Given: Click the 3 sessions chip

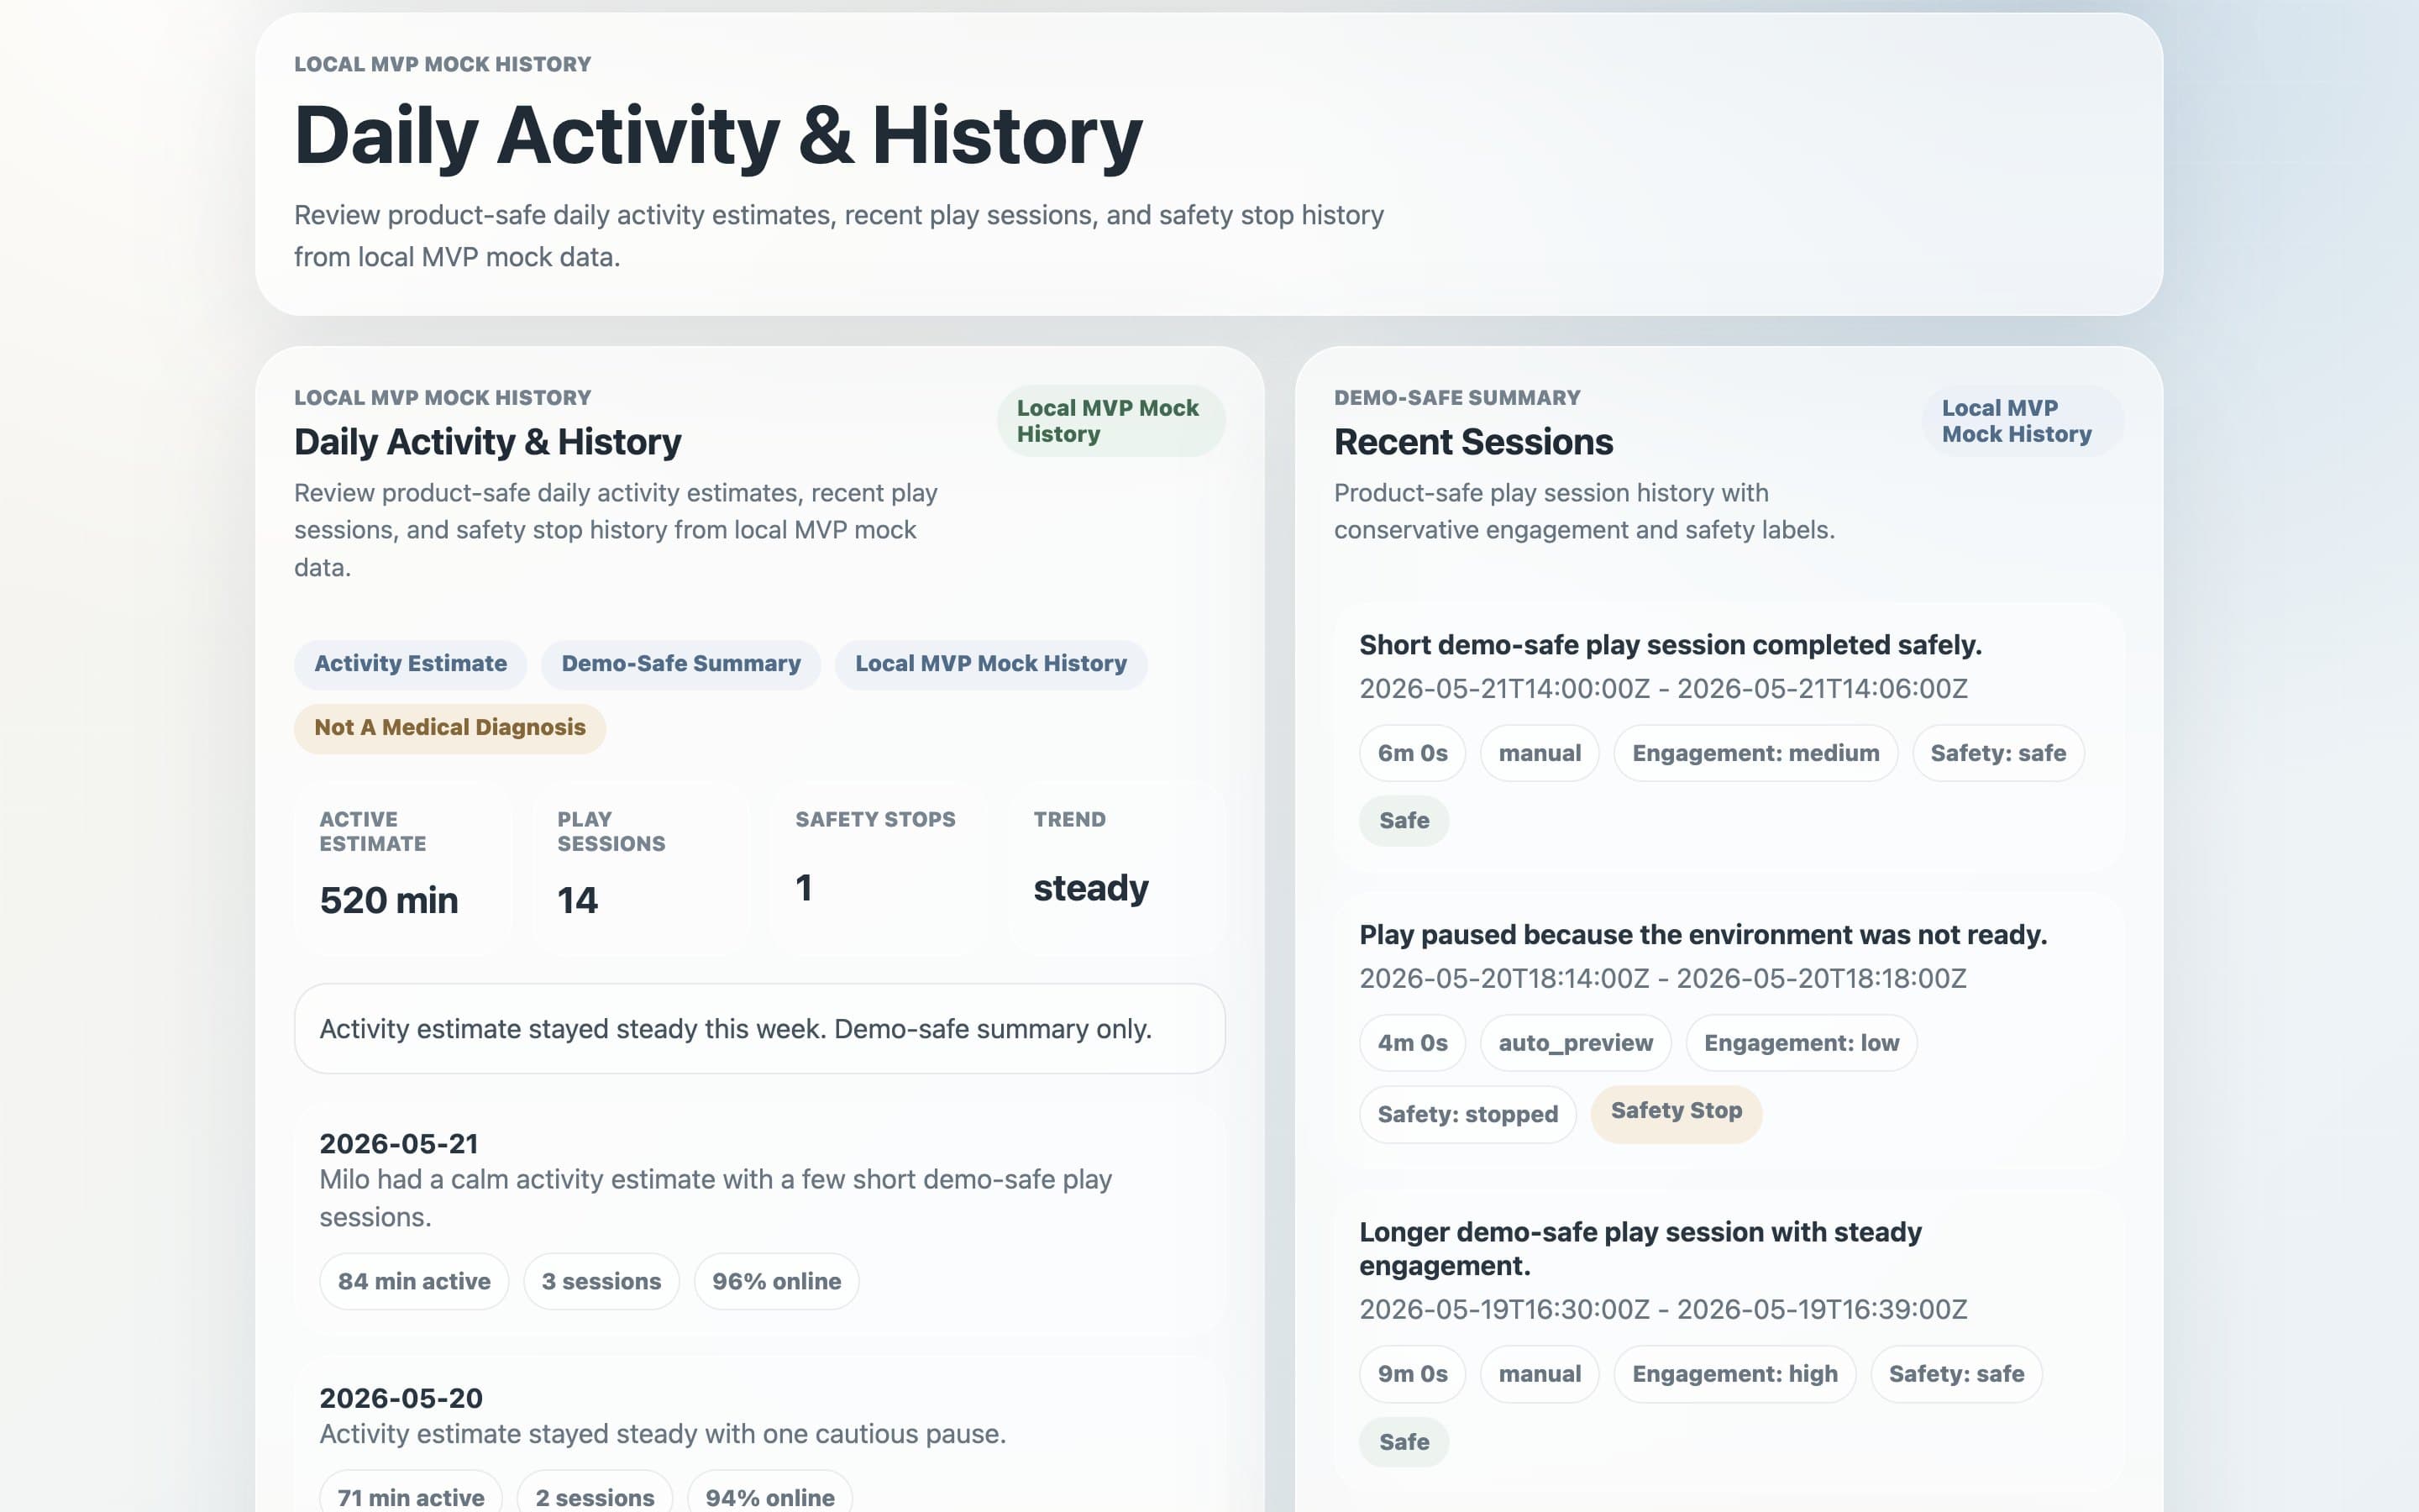Looking at the screenshot, I should coord(601,1282).
